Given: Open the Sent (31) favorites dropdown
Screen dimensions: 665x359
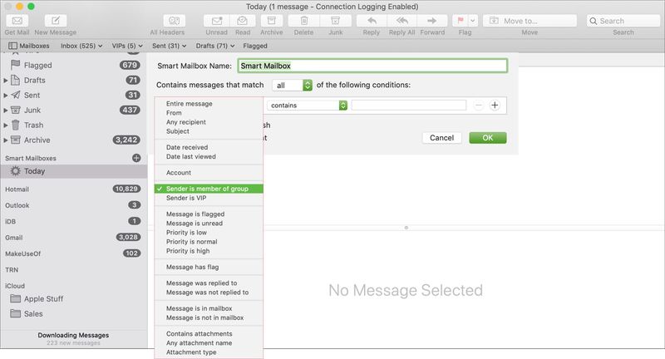Looking at the screenshot, I should pyautogui.click(x=170, y=46).
